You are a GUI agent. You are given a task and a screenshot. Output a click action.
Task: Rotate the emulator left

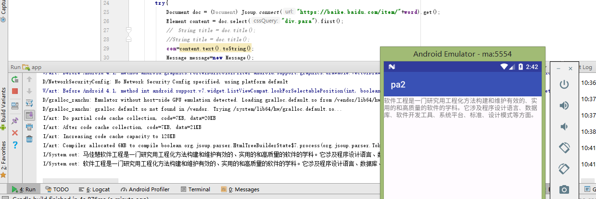[x=565, y=148]
